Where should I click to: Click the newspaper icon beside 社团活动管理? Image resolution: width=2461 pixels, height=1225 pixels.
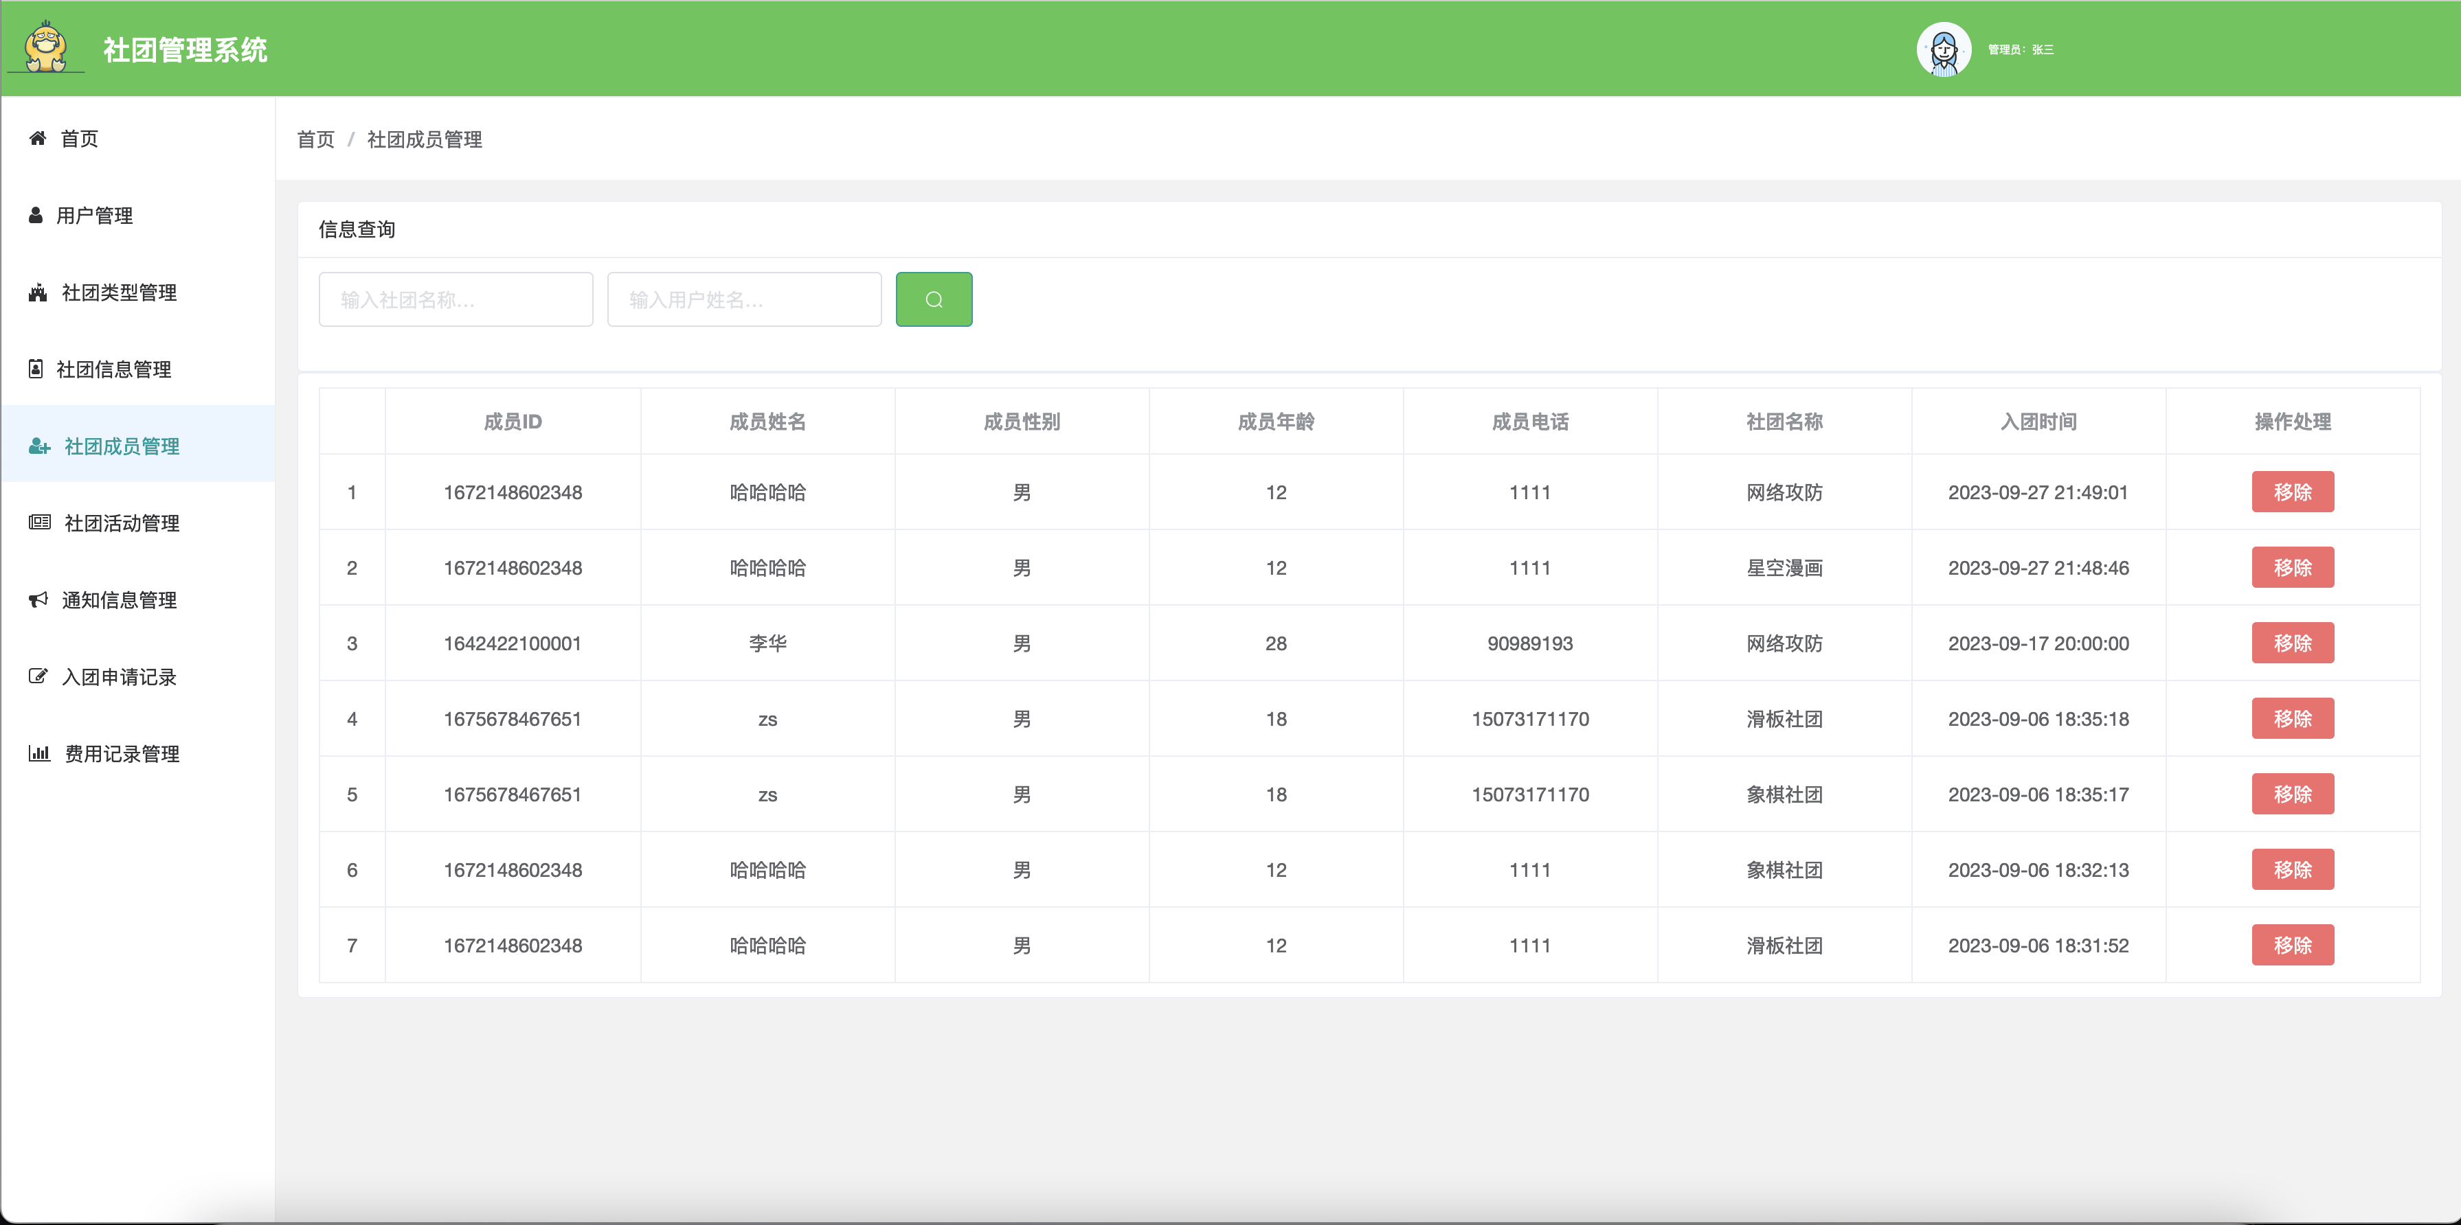coord(39,523)
